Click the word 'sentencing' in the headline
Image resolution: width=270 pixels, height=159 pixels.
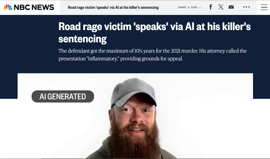coord(82,39)
